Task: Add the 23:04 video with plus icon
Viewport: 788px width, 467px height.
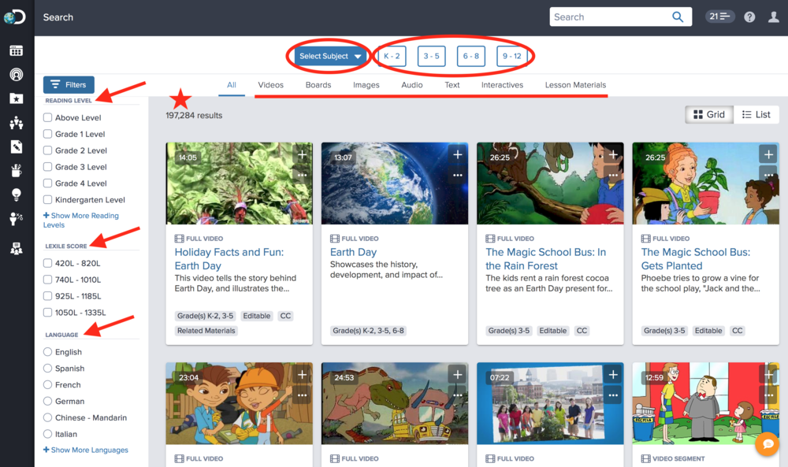Action: point(302,375)
